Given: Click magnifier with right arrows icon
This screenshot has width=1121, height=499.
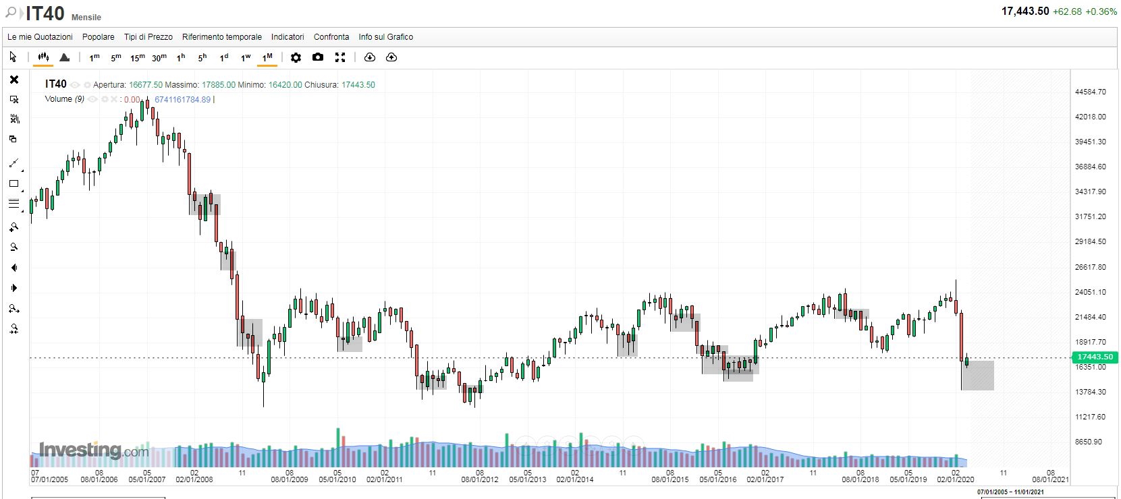Looking at the screenshot, I should point(14,309).
